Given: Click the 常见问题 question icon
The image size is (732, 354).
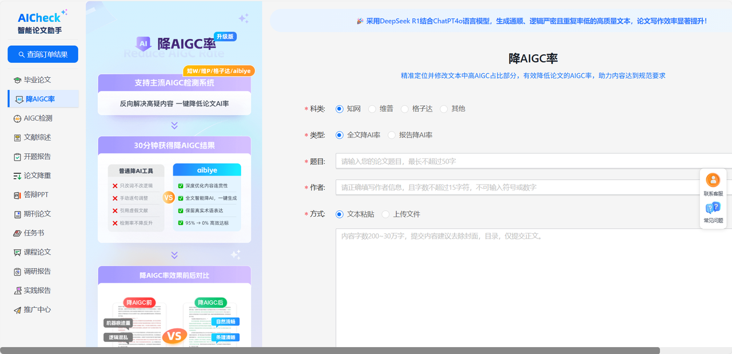Looking at the screenshot, I should tap(713, 208).
